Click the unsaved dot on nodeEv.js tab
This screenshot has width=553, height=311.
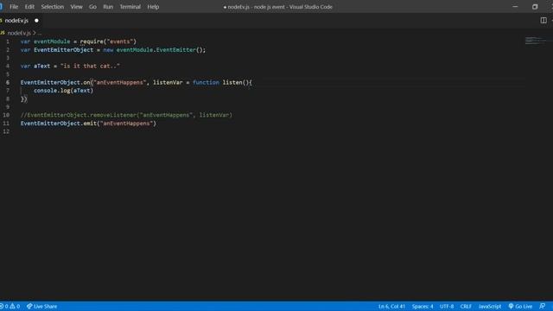point(36,21)
